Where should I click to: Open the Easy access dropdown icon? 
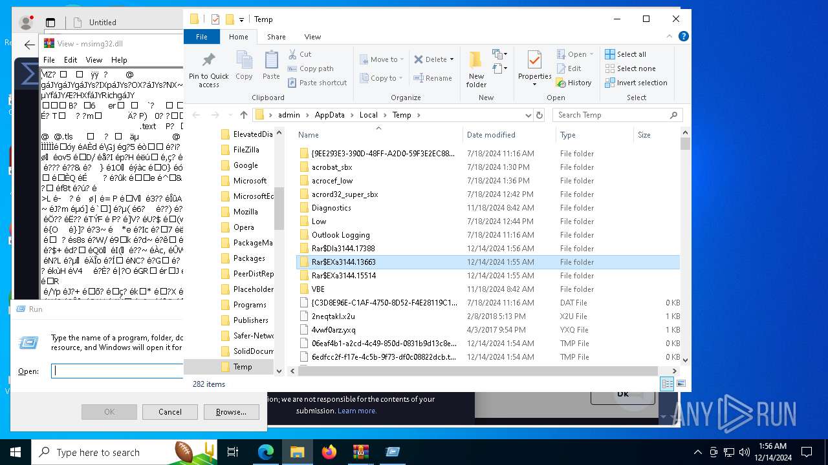(499, 68)
